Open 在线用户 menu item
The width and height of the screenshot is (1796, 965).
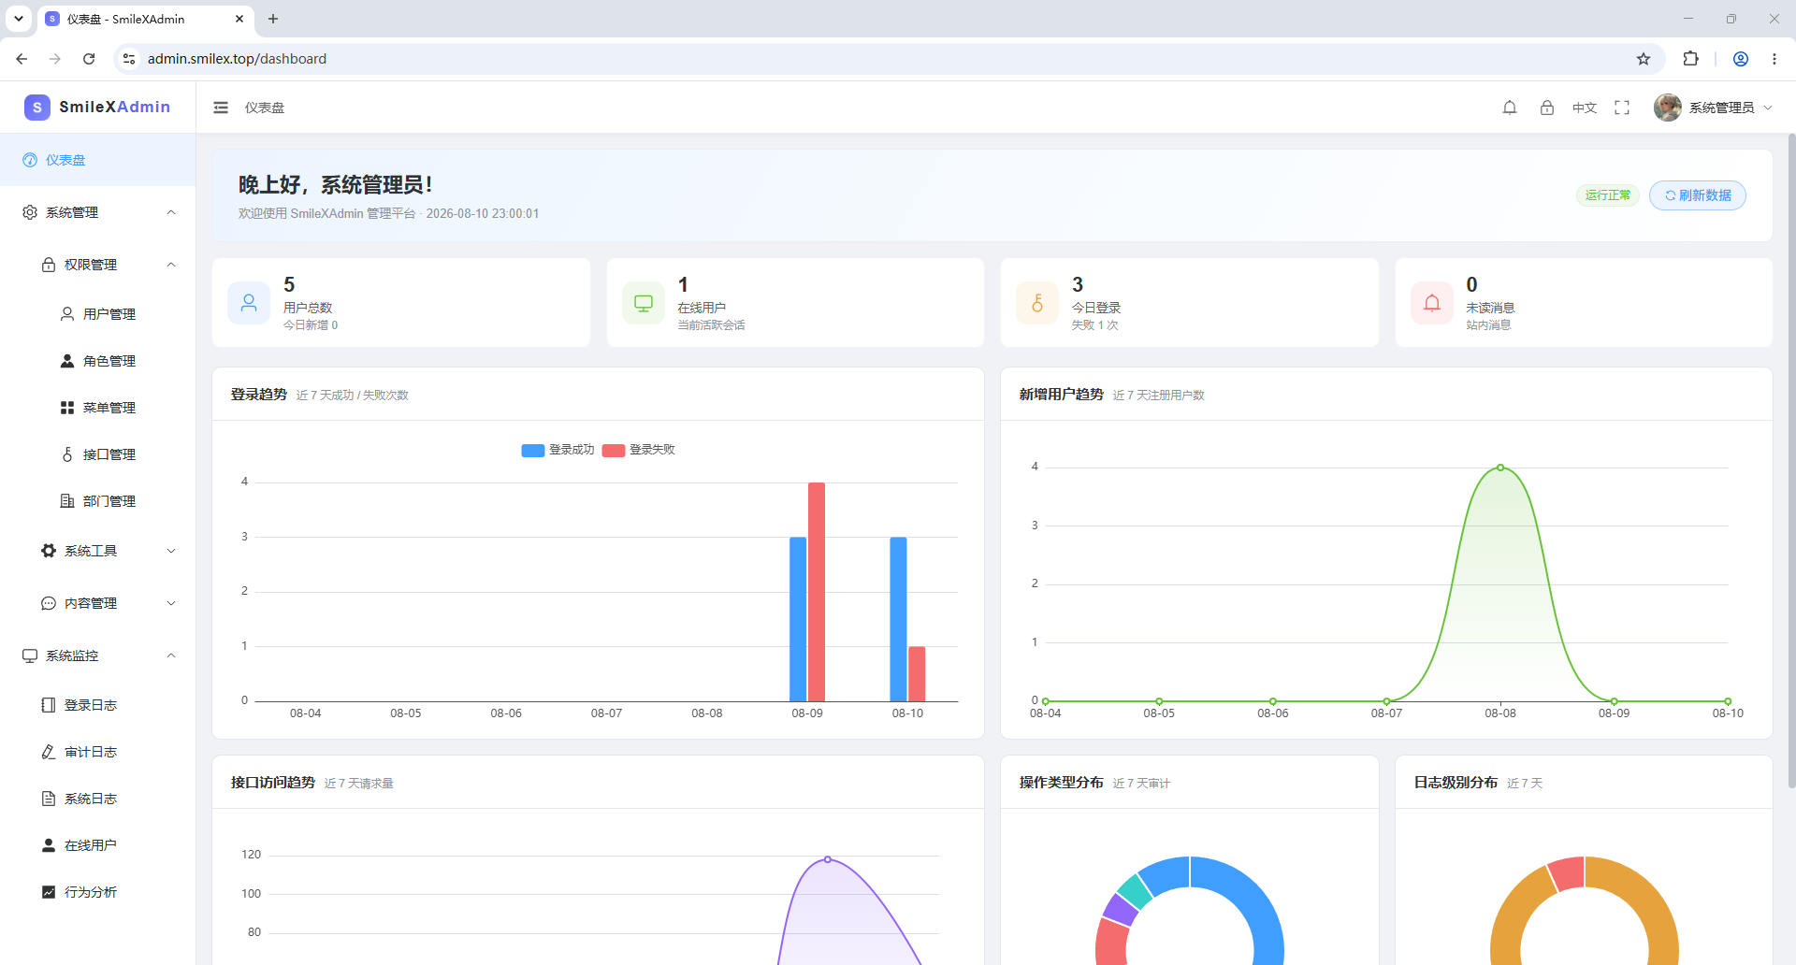97,845
